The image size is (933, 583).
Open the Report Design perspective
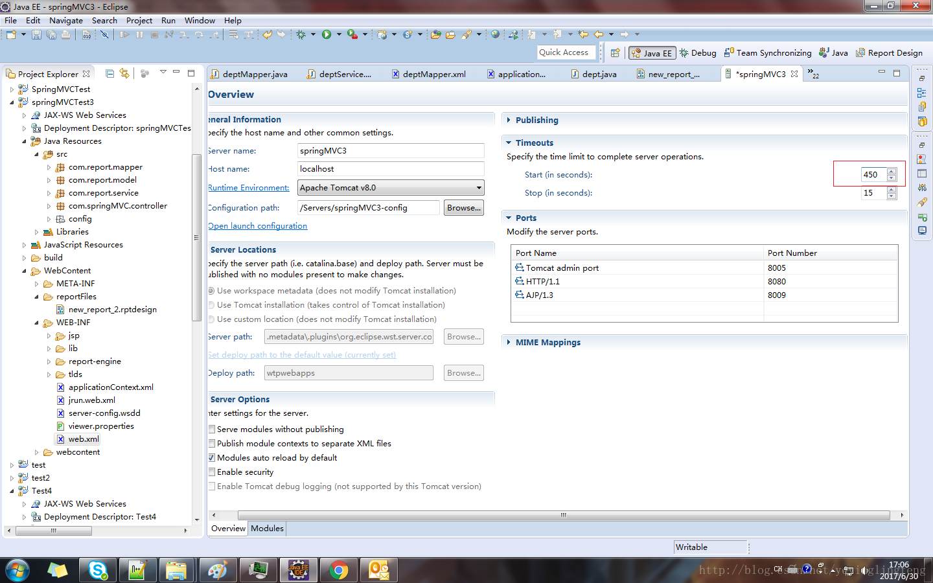[889, 53]
